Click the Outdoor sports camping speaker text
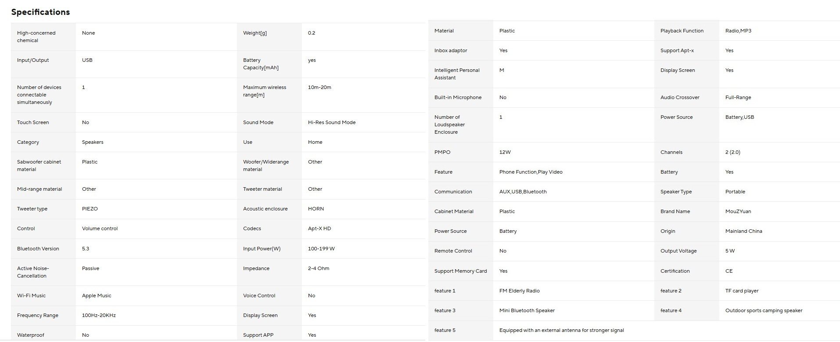 tap(764, 310)
